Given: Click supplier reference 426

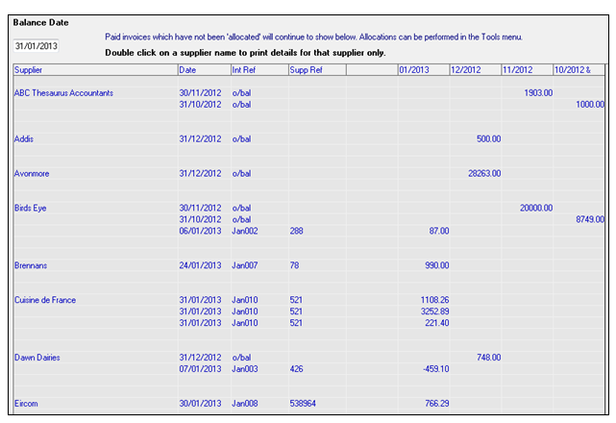Looking at the screenshot, I should tap(296, 369).
